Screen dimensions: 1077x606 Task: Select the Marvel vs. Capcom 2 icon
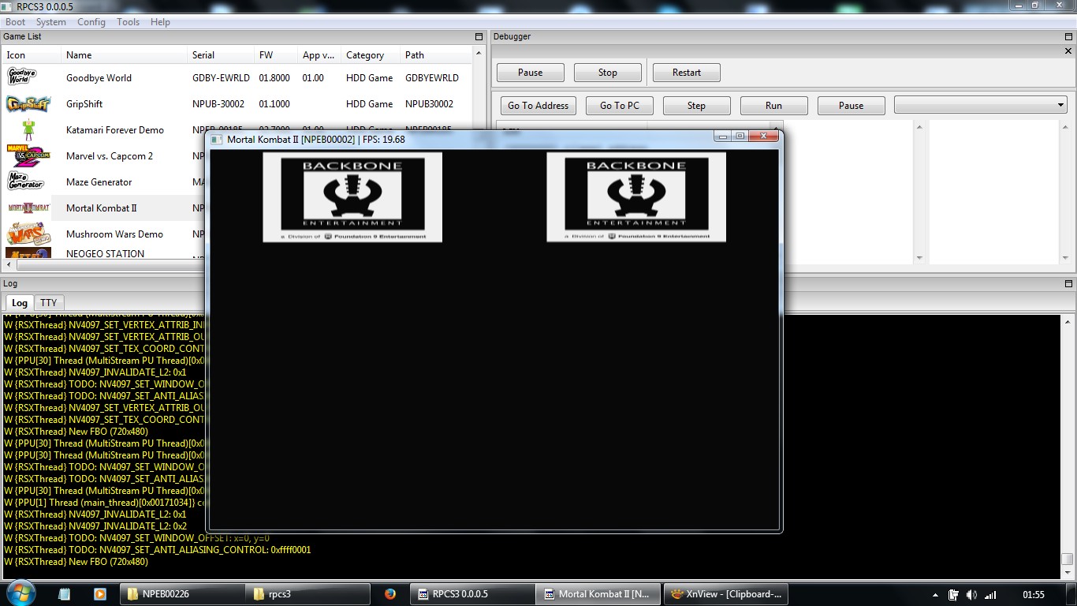[x=28, y=156]
